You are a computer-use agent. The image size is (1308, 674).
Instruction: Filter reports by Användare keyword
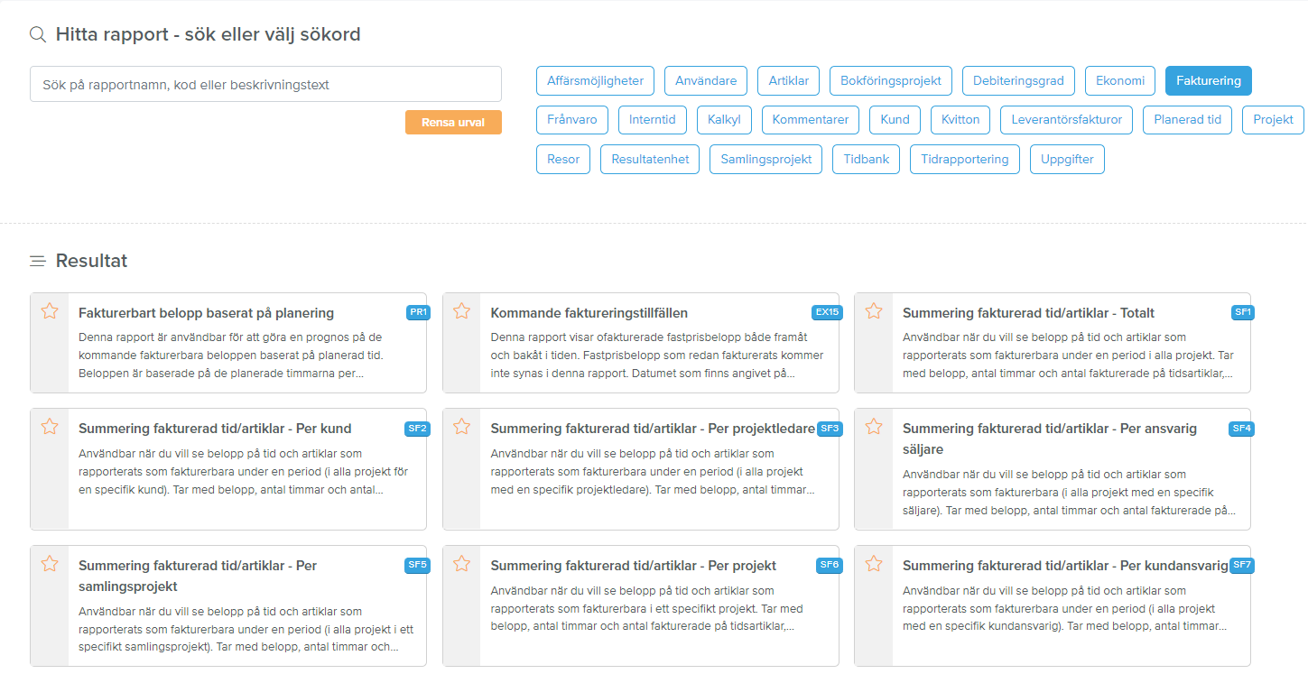(706, 80)
